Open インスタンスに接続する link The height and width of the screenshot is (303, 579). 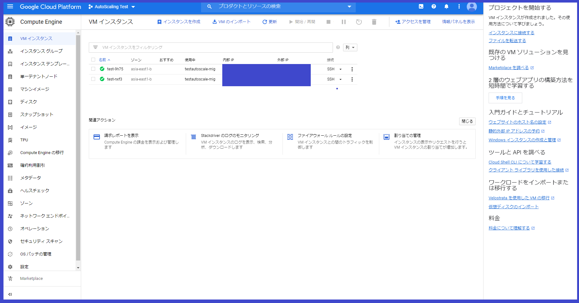(x=511, y=33)
